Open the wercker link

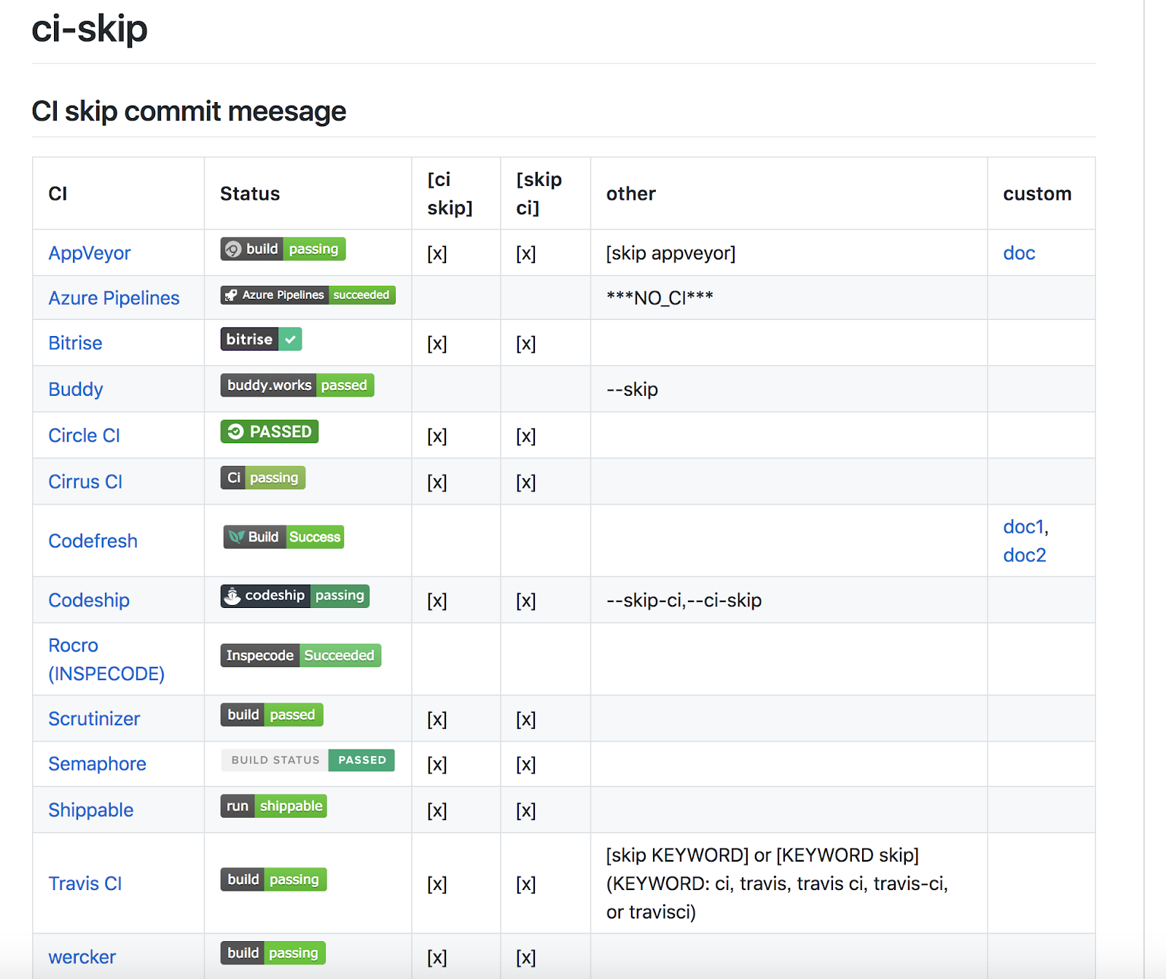tap(82, 957)
